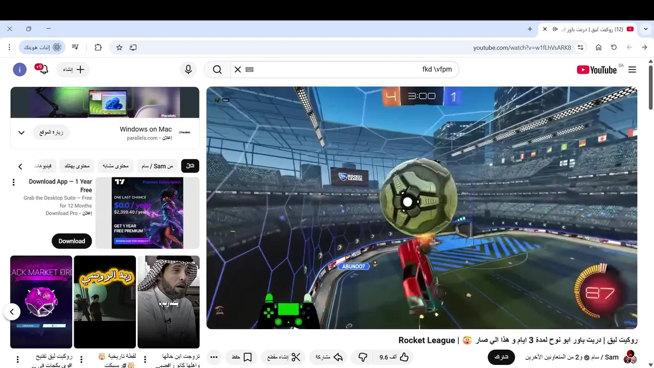Show previous shorts with the carousel arrow
Screen dimensions: 654x368
click(x=12, y=312)
